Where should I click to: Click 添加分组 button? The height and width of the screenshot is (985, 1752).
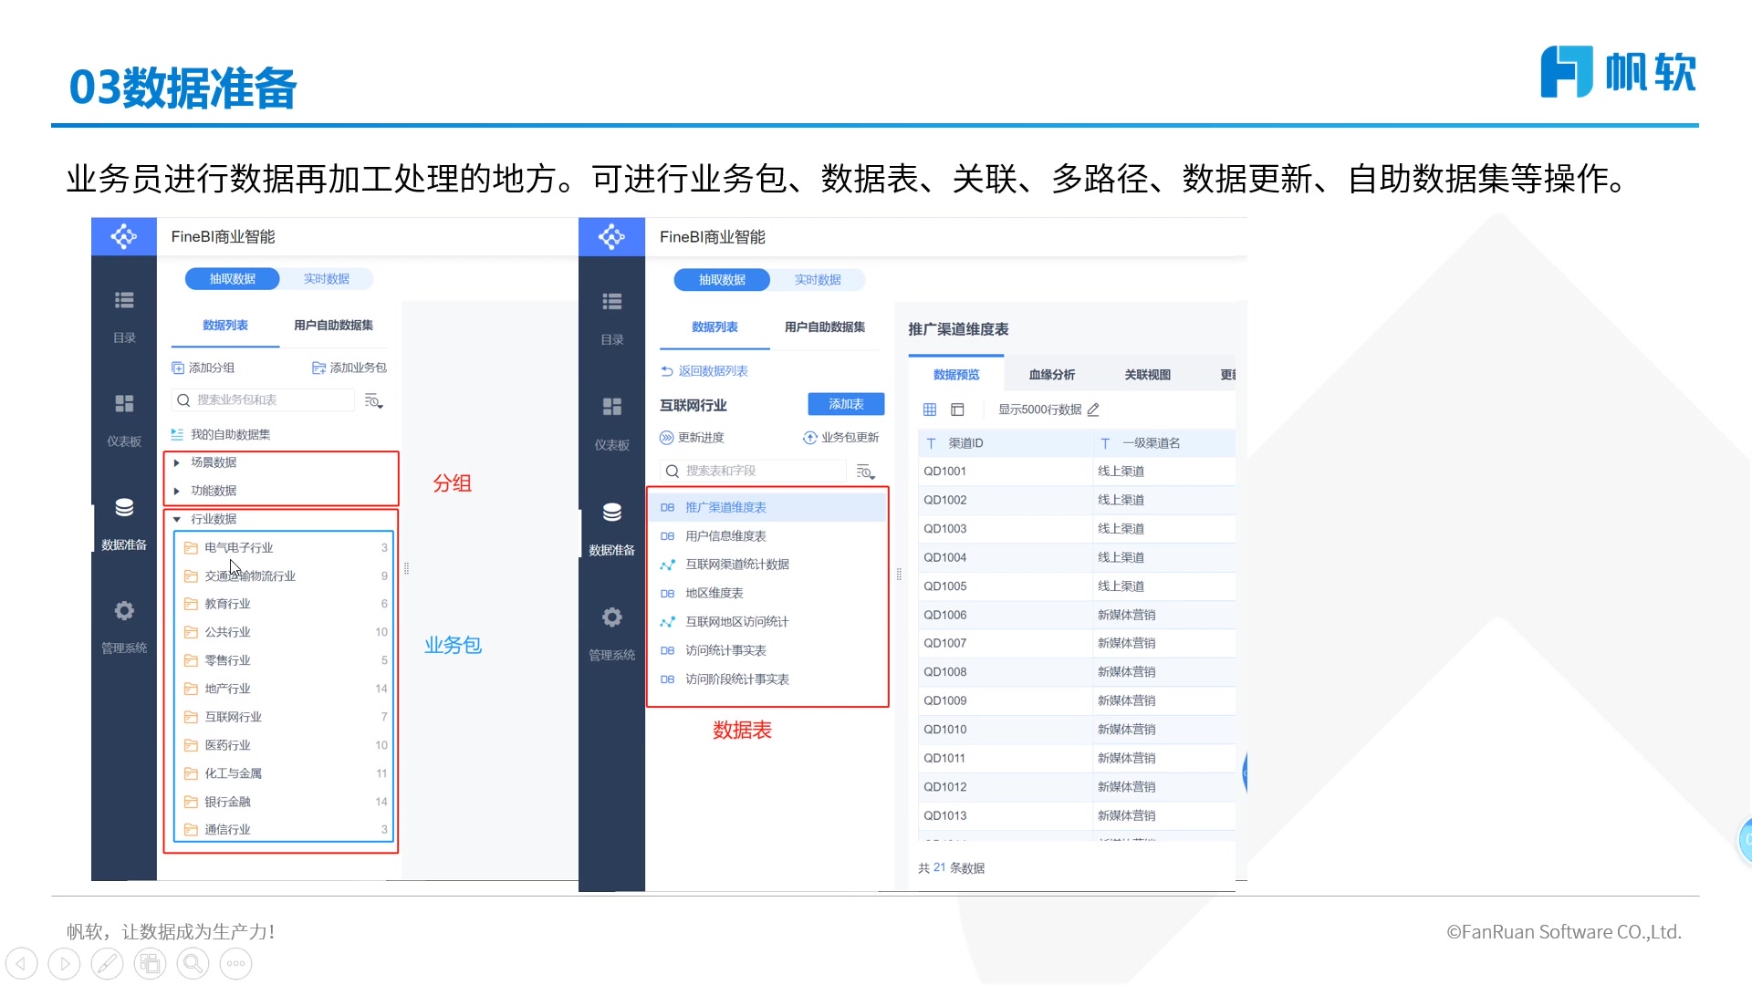203,368
